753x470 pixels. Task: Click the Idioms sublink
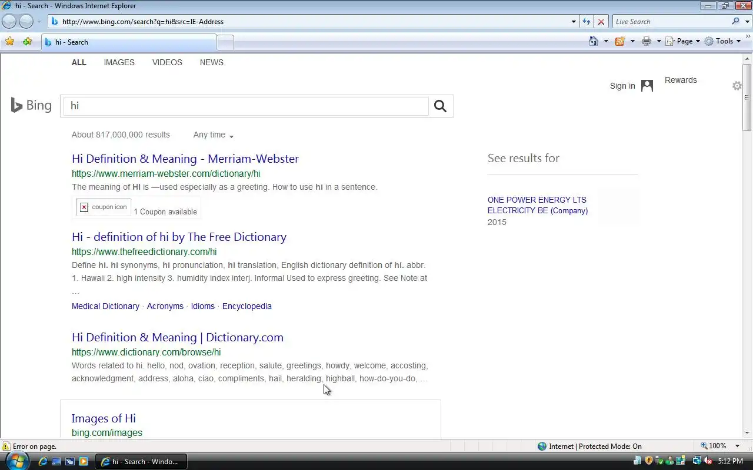pyautogui.click(x=203, y=306)
